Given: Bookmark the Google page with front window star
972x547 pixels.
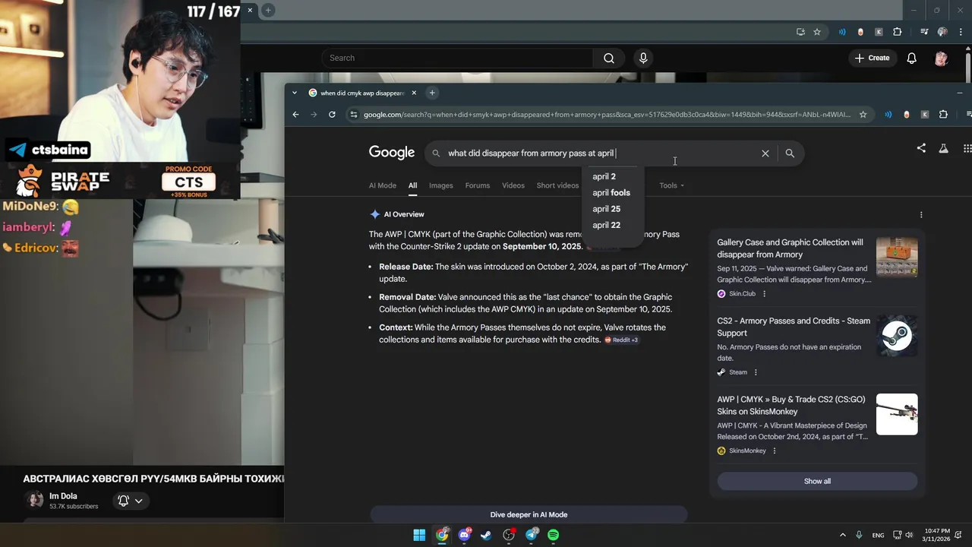Looking at the screenshot, I should 863,115.
